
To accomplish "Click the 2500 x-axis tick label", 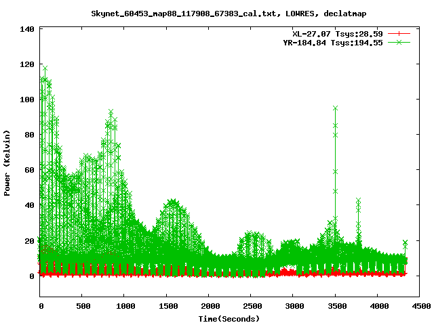I will coord(252,306).
